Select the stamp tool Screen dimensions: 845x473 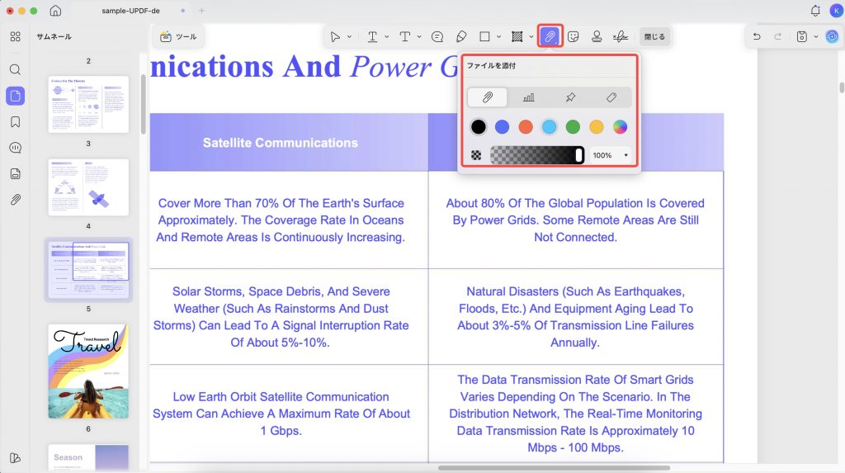(x=597, y=36)
